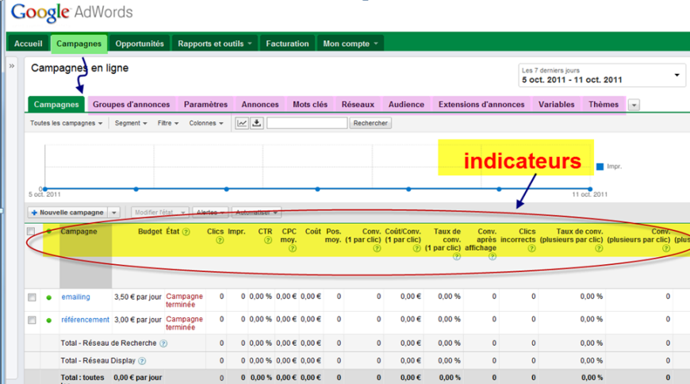Click Nouvelle campagne button
This screenshot has height=384, width=690.
tap(67, 213)
